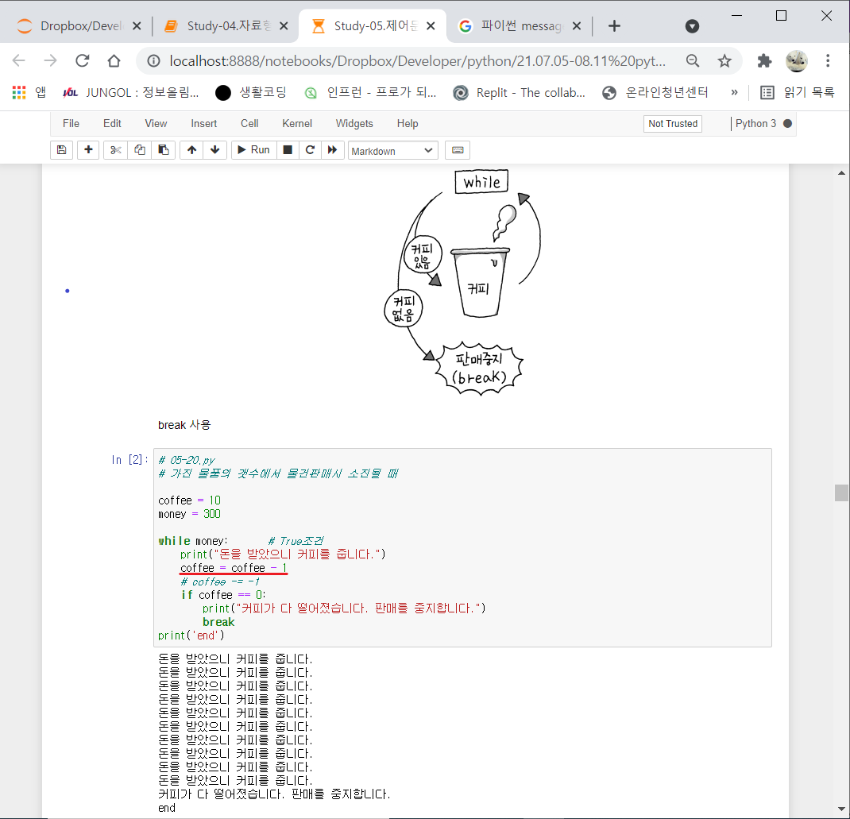Move the selected cell down arrow
This screenshot has height=819, width=850.
215,150
